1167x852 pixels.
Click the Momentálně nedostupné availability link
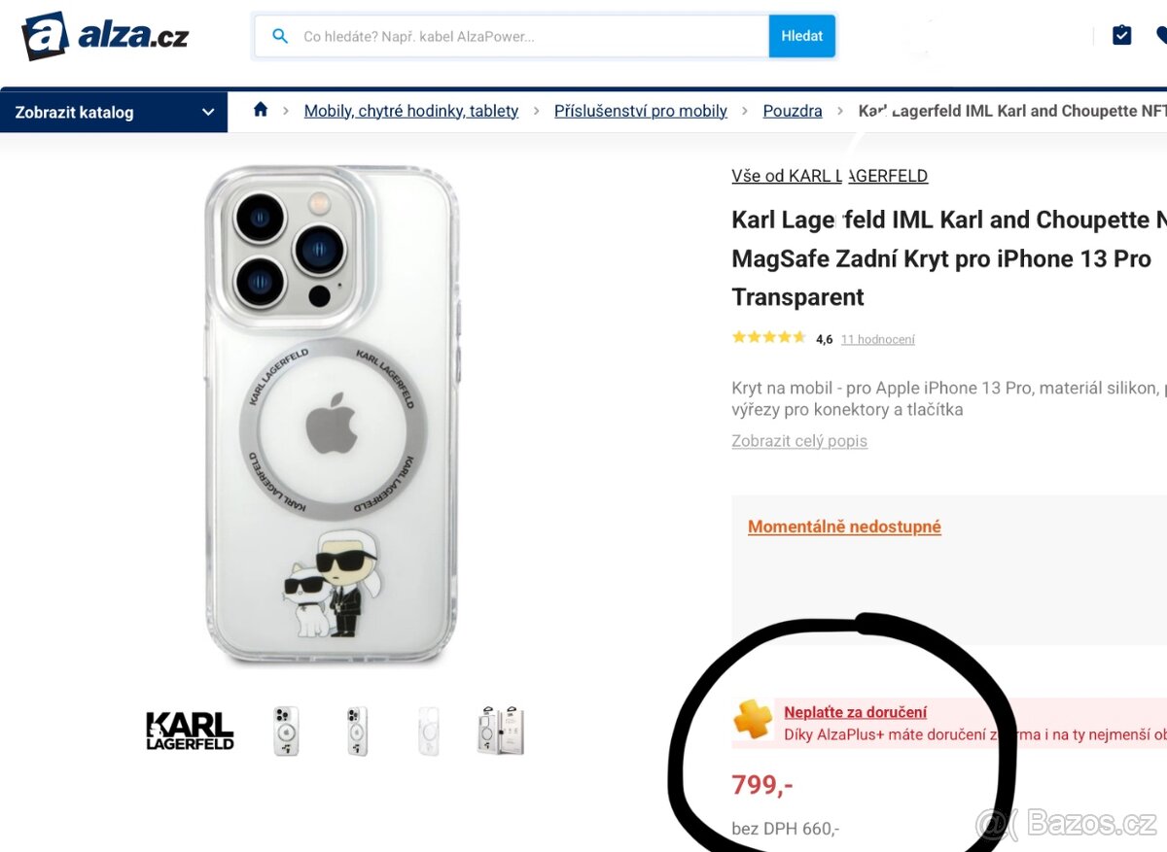click(843, 527)
